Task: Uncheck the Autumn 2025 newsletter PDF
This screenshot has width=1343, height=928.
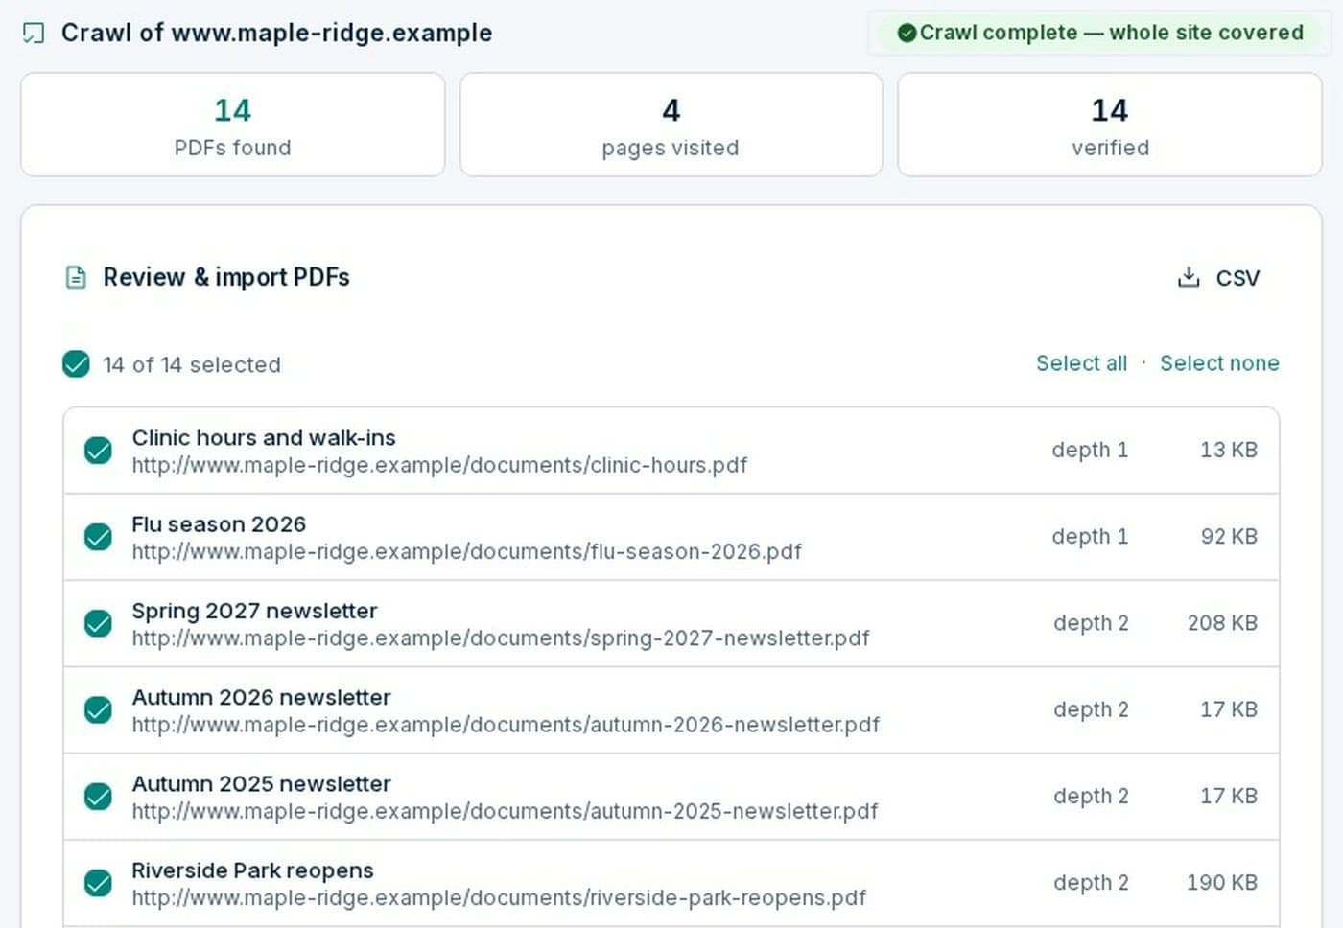Action: [98, 796]
